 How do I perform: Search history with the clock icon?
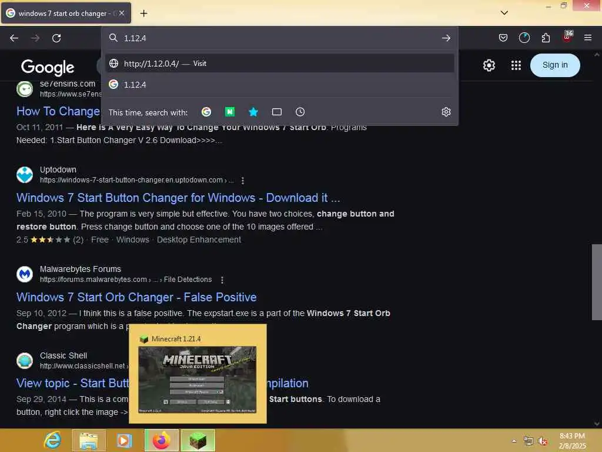(300, 112)
